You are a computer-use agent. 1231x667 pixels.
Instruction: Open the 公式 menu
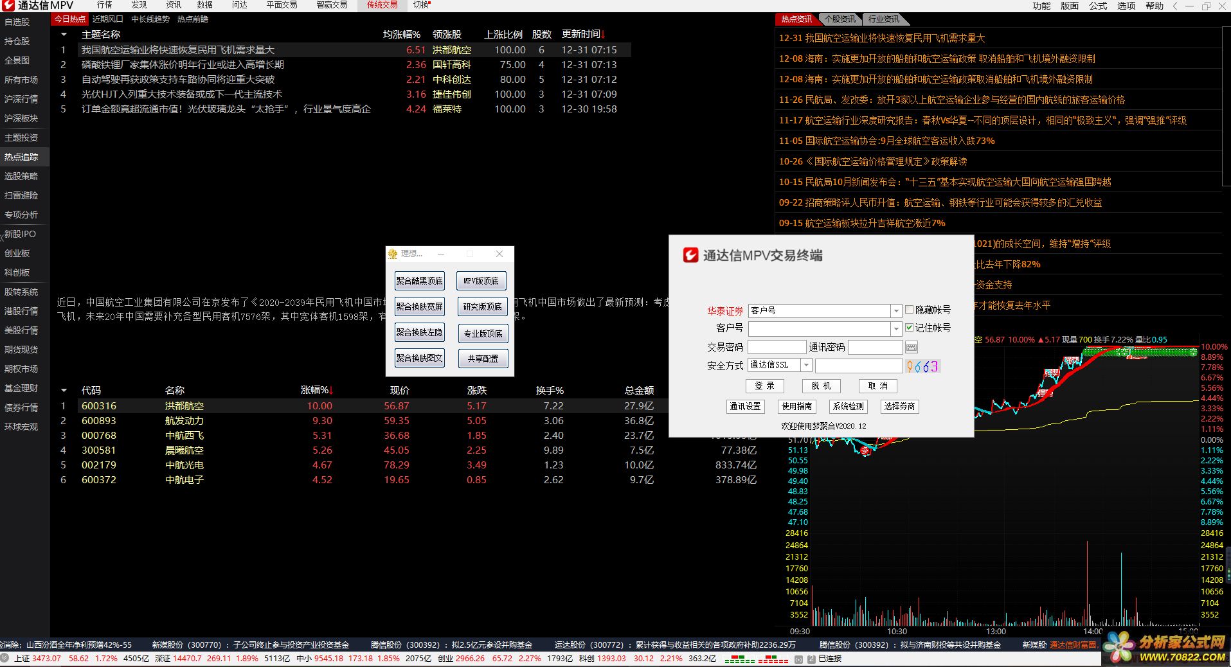tap(1098, 6)
